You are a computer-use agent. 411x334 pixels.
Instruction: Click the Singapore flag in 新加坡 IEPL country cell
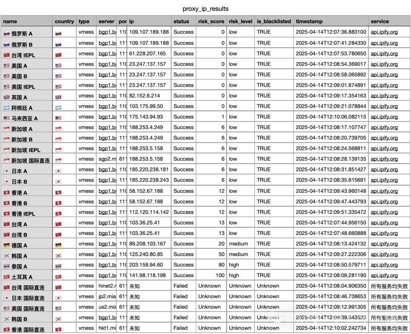(x=58, y=150)
